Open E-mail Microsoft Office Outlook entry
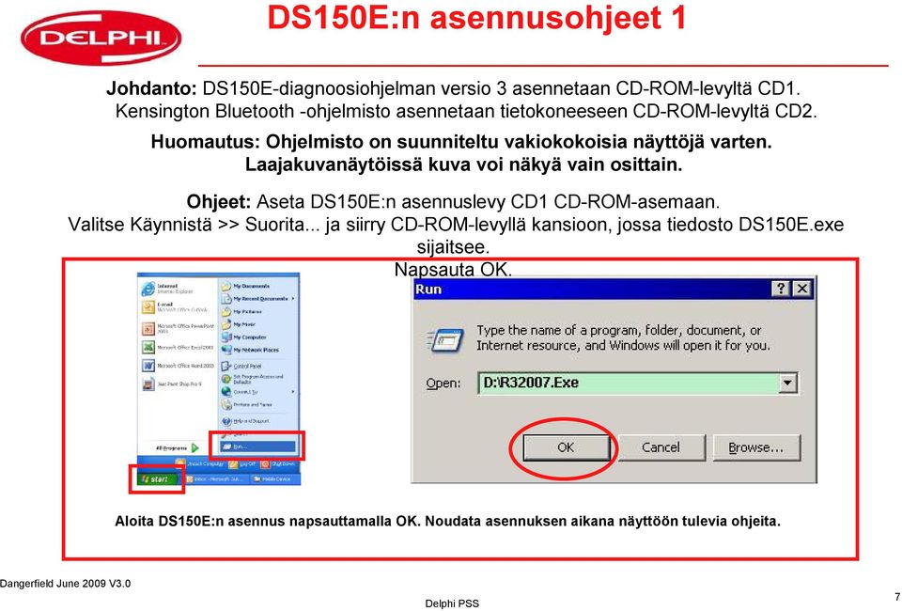Image resolution: width=902 pixels, height=611 pixels. 173,306
